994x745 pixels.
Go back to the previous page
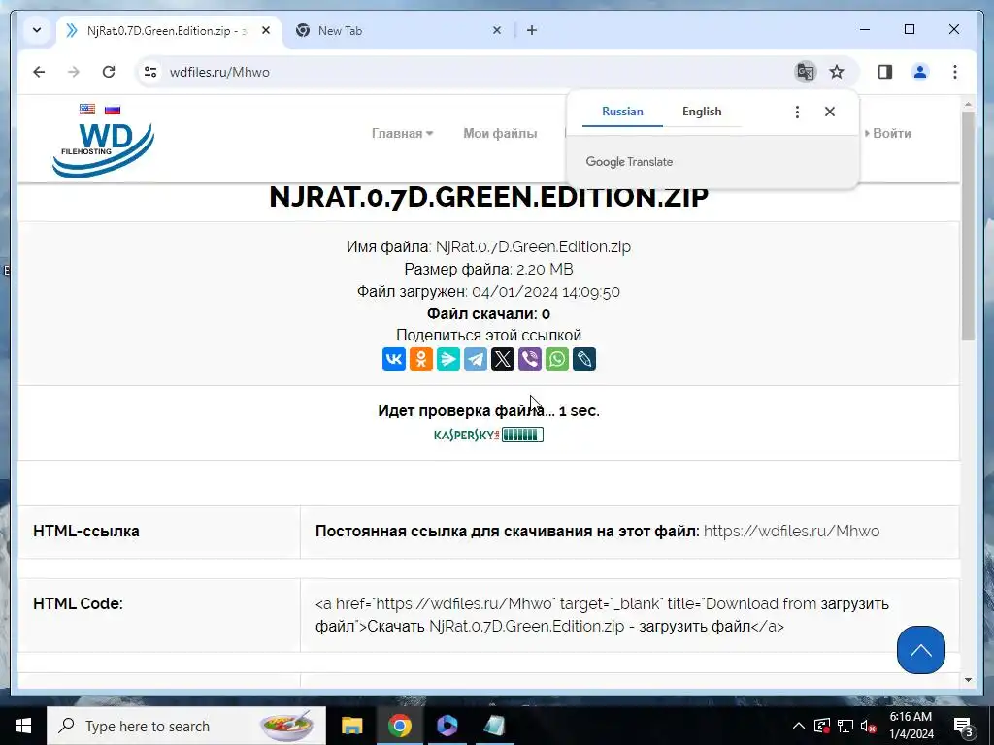click(x=39, y=72)
